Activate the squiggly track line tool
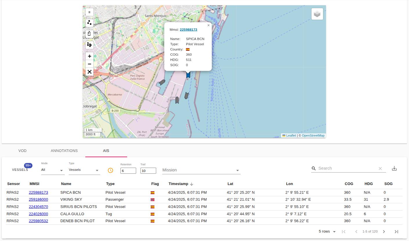 [89, 45]
